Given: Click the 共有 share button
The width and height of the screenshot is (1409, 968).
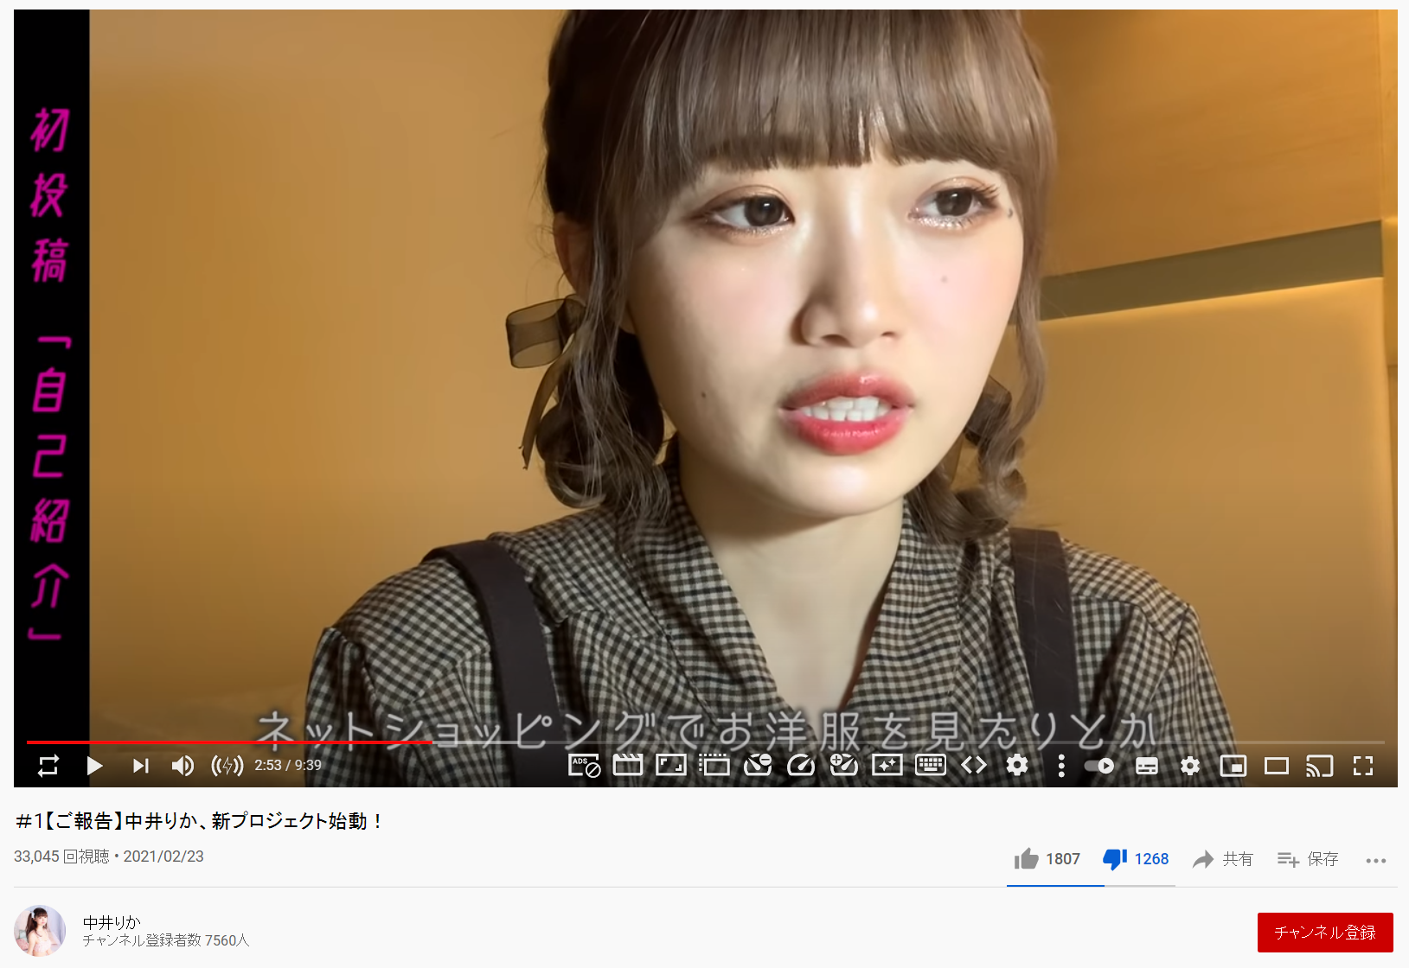Looking at the screenshot, I should [1222, 859].
